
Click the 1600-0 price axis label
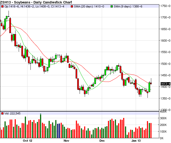point(165,41)
